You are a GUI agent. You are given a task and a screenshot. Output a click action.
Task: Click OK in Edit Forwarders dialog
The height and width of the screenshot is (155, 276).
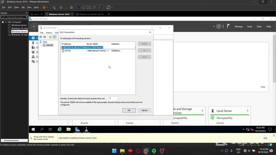point(129,110)
